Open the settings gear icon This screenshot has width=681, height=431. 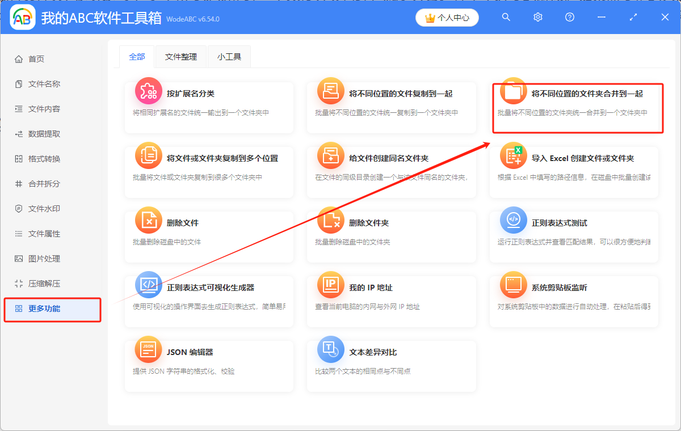(x=537, y=17)
